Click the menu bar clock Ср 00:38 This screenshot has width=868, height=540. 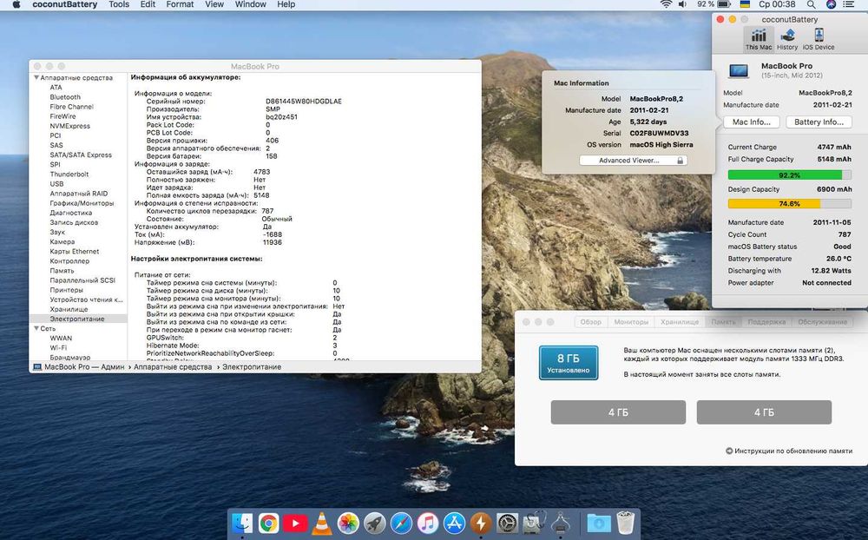(777, 4)
